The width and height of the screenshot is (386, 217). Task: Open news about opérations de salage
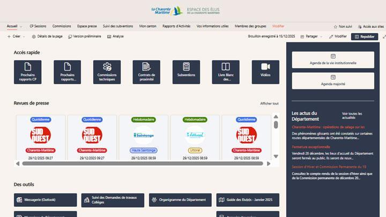click(328, 127)
